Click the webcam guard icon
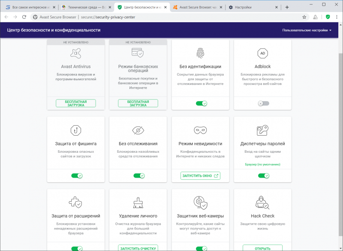Image resolution: width=343 pixels, height=251 pixels. [x=200, y=203]
